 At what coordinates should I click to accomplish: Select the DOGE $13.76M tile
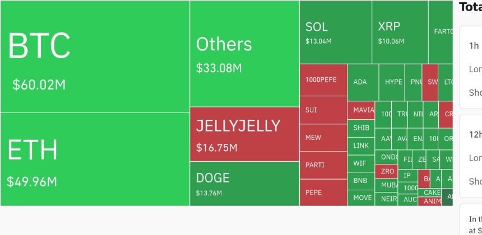coord(244,184)
